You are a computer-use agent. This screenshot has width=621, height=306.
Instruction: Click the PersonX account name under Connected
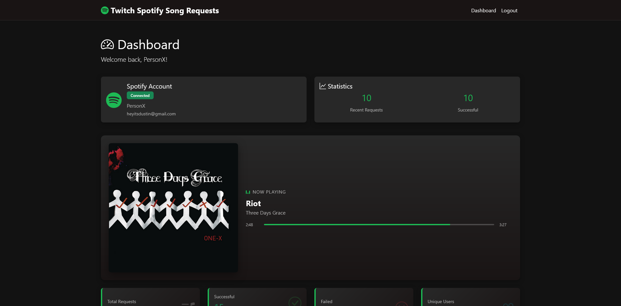coord(136,106)
